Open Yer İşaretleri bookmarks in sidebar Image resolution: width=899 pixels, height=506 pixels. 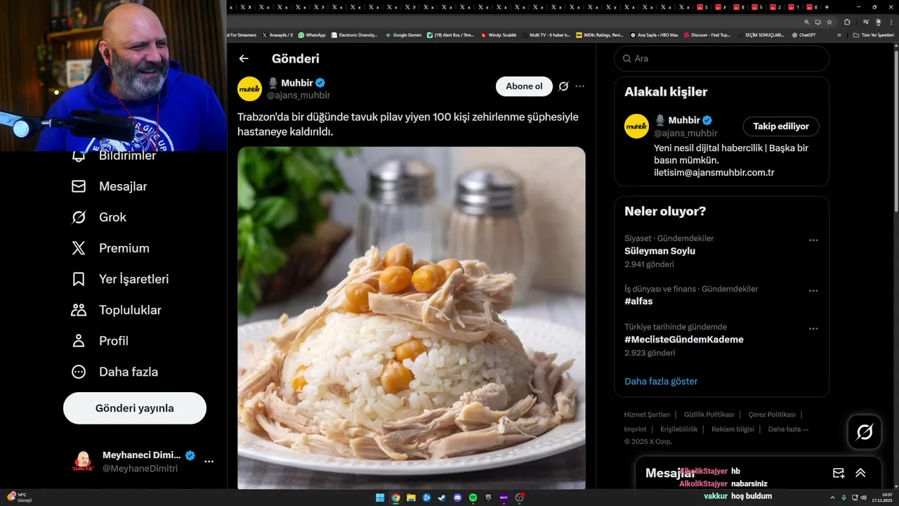pos(120,279)
